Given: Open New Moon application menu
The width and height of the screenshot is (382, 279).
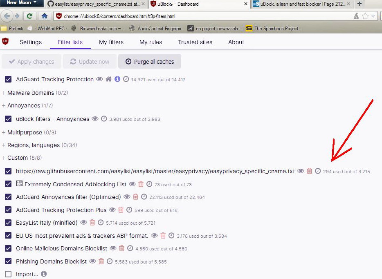Looking at the screenshot, I should tap(21, 3).
